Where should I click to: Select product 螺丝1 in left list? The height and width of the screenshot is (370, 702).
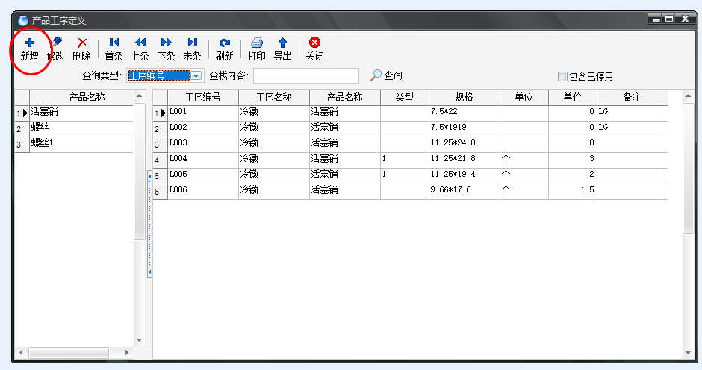click(81, 144)
